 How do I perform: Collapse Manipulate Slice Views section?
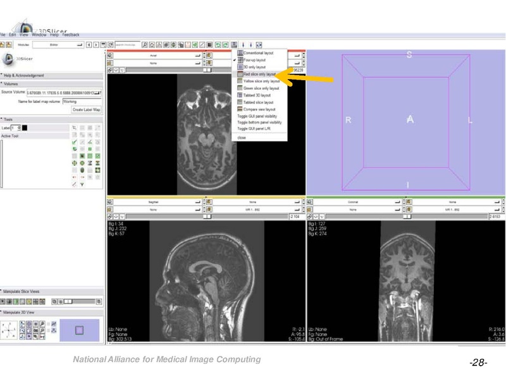pos(51,291)
